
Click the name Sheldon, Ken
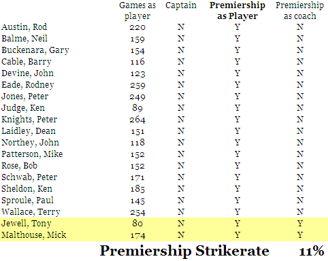point(27,189)
